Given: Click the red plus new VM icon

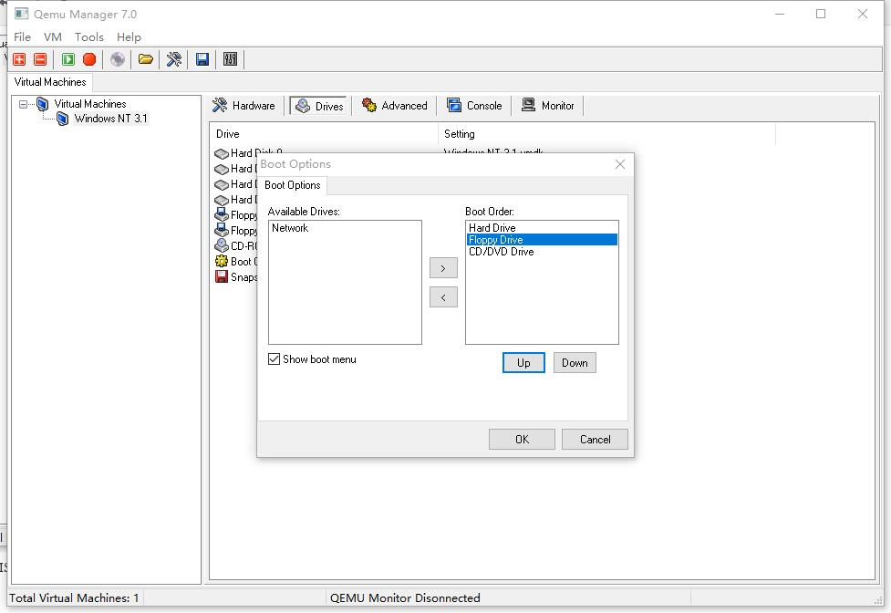Looking at the screenshot, I should coord(19,59).
